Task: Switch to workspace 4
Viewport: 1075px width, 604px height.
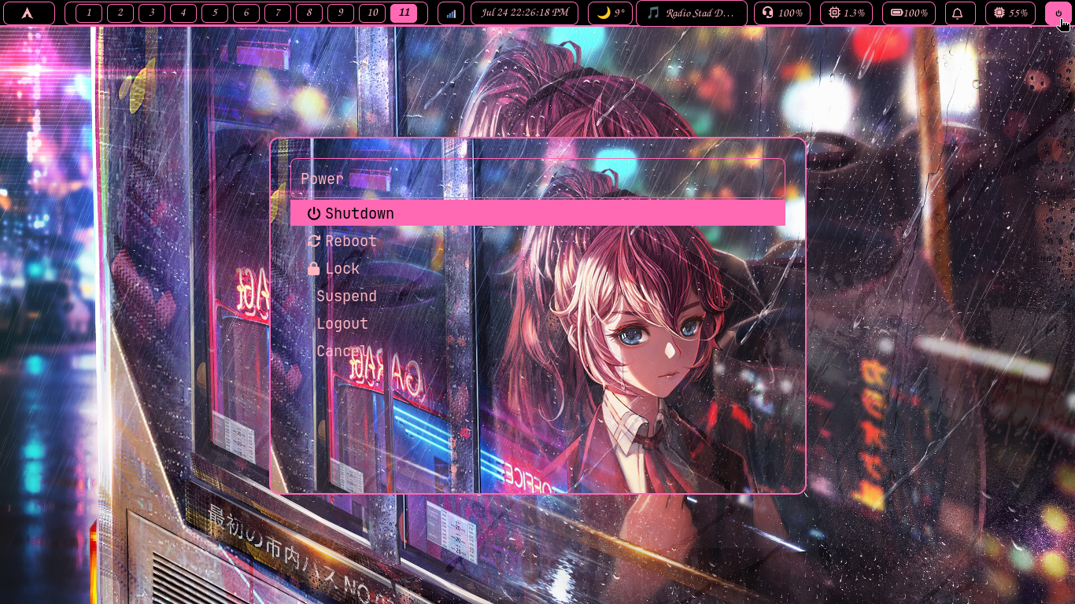Action: pos(183,13)
